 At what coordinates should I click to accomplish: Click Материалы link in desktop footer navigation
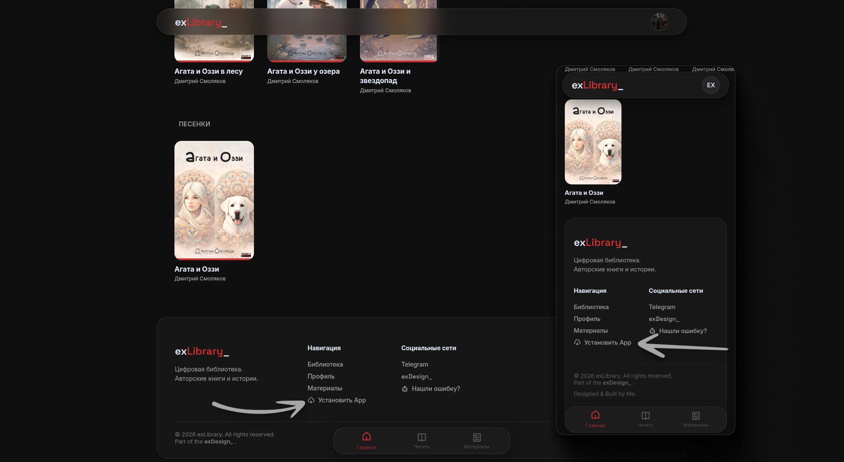tap(325, 388)
